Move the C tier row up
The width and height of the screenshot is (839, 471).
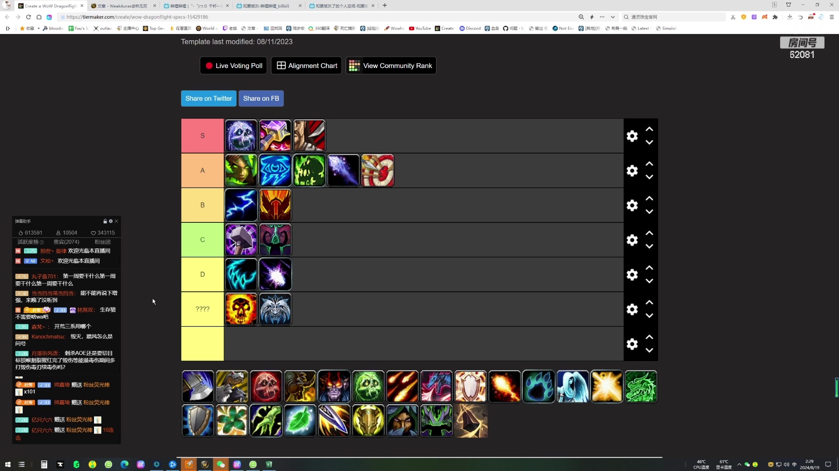(649, 233)
